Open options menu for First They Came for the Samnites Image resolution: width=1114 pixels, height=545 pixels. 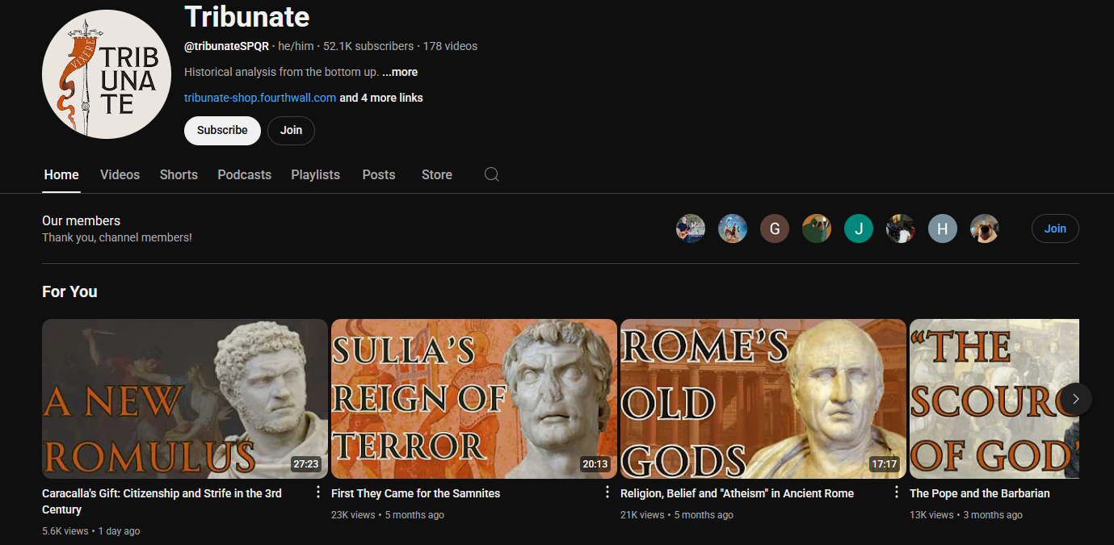[x=607, y=492]
